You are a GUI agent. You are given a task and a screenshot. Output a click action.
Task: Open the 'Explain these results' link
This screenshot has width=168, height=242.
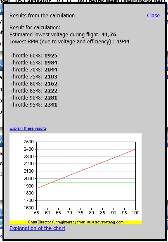[28, 128]
